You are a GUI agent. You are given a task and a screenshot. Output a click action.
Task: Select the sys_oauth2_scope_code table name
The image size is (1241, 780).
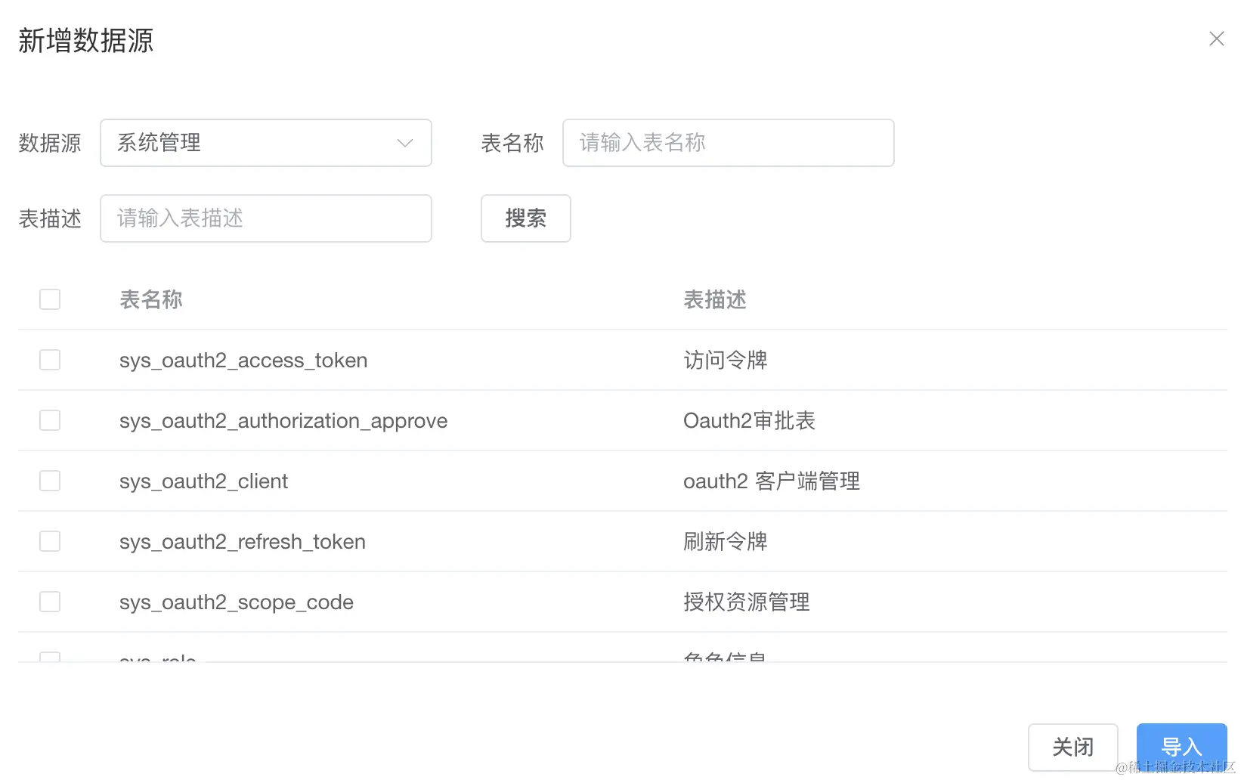coord(237,602)
